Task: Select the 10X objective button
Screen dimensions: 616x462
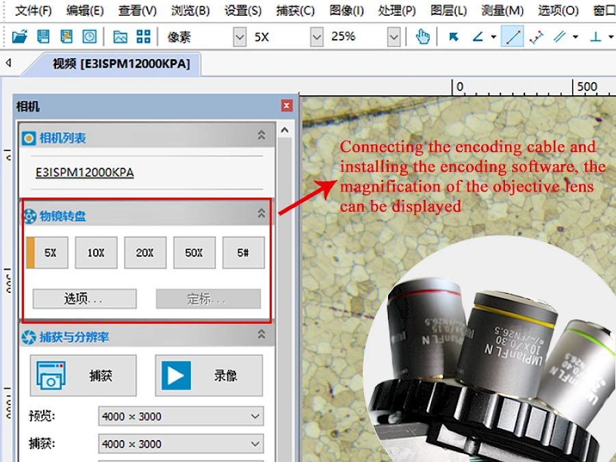Action: point(97,252)
